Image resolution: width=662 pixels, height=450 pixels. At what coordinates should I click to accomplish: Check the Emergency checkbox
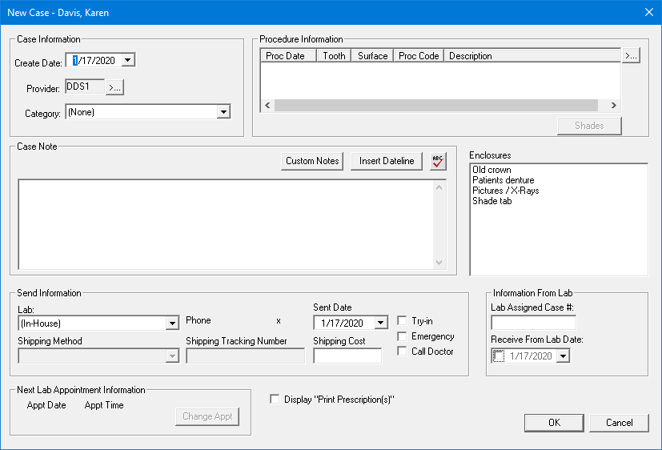pyautogui.click(x=403, y=336)
